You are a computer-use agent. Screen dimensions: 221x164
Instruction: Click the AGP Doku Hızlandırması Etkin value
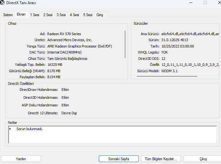click(65, 105)
